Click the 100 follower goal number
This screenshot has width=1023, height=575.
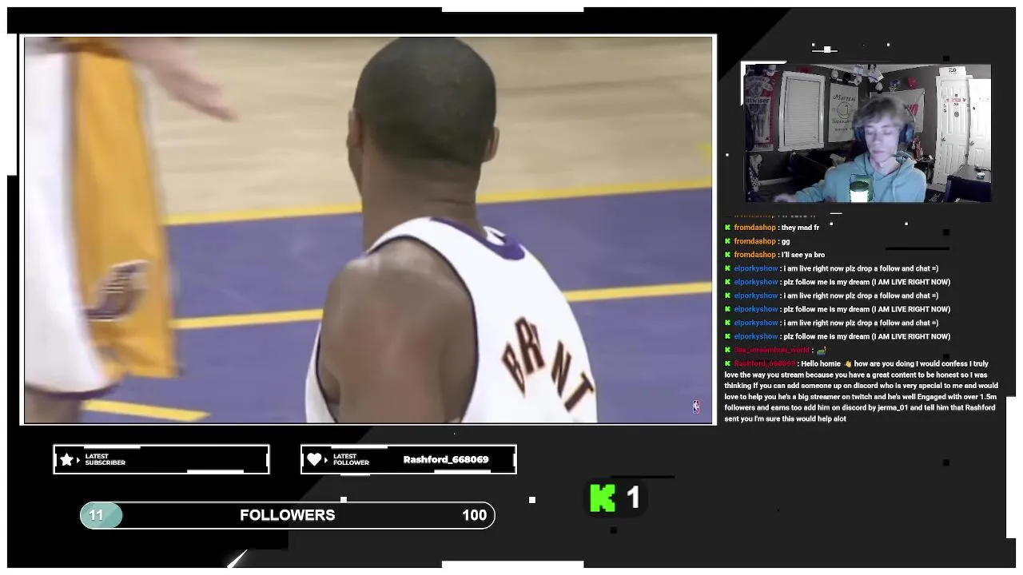click(x=474, y=515)
